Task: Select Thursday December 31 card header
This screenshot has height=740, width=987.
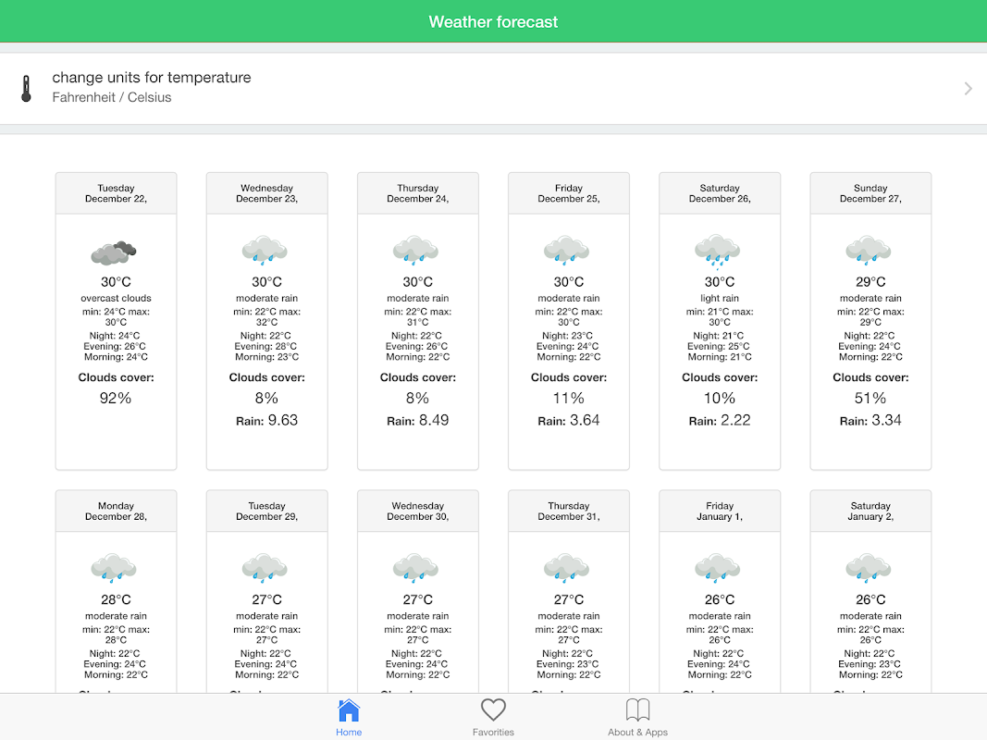Action: pos(569,511)
